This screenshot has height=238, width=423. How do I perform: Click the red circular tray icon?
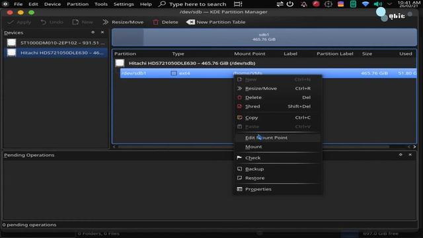[316, 4]
